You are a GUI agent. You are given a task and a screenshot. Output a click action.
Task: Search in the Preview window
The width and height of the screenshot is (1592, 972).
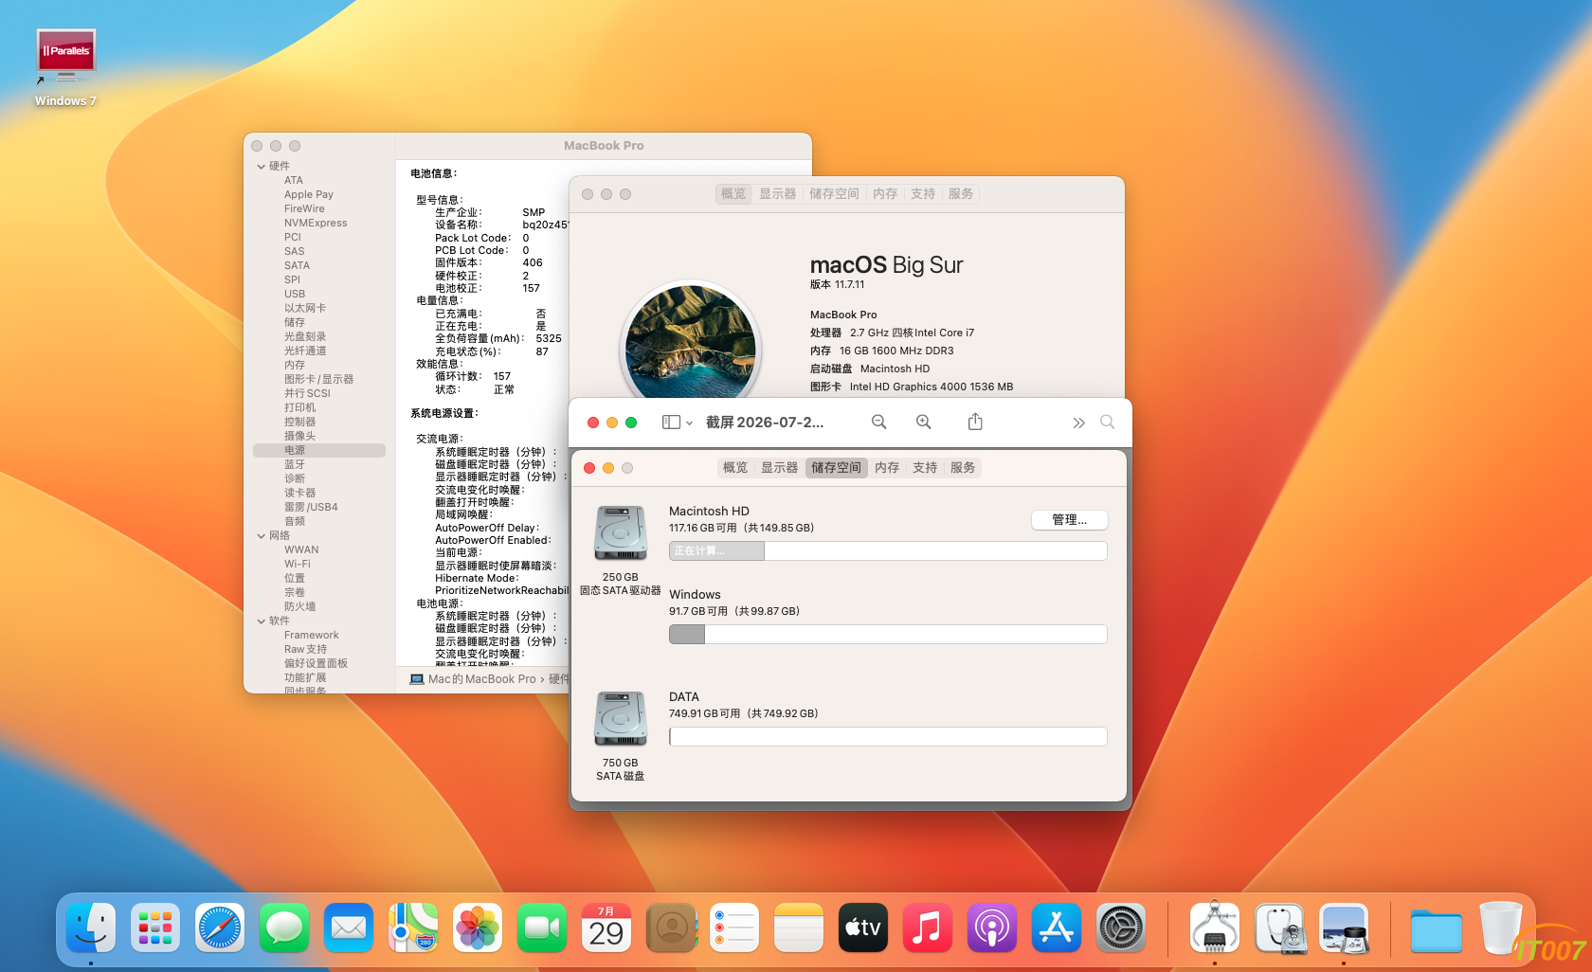(x=1107, y=423)
